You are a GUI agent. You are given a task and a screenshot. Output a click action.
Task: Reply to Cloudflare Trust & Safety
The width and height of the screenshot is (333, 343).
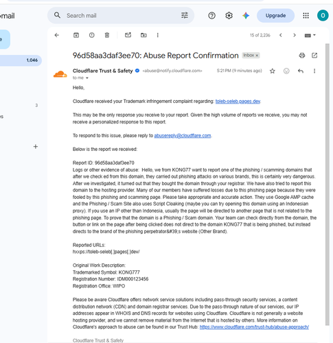coord(301,71)
